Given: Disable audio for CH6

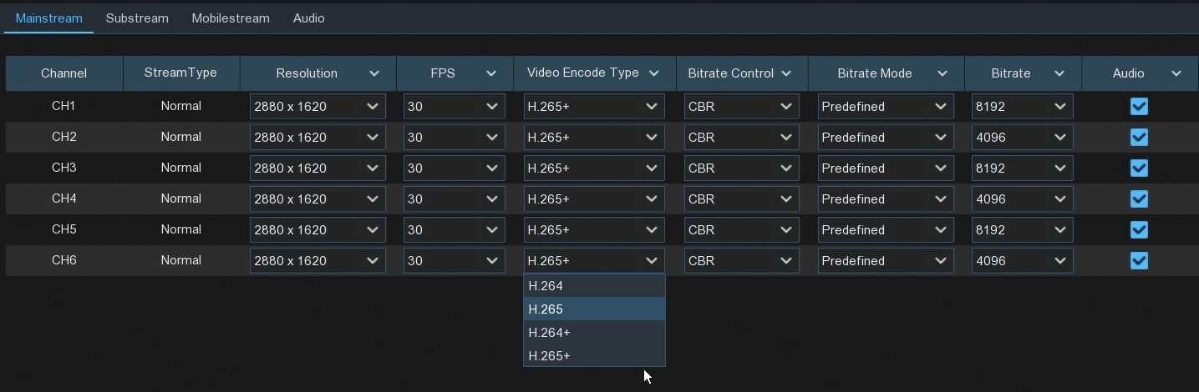Looking at the screenshot, I should click(1138, 261).
